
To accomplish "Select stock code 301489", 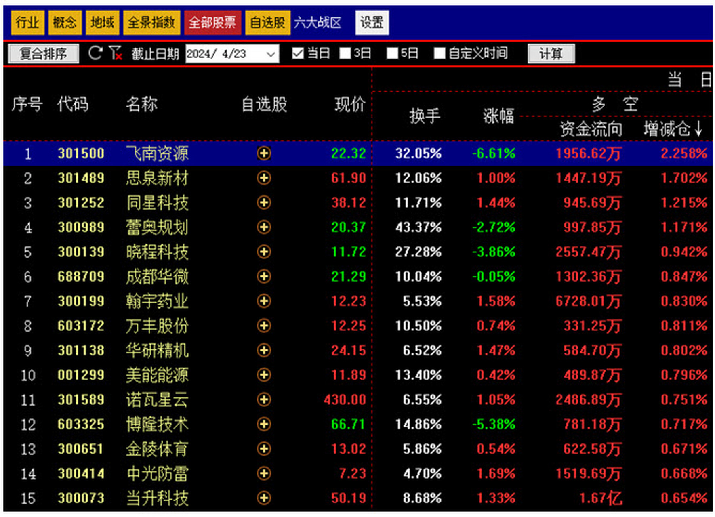I will (81, 178).
